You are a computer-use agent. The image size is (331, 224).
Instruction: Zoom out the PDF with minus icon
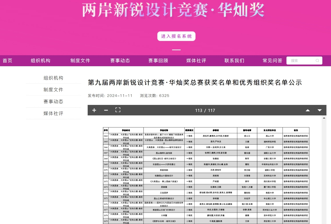tap(106, 110)
